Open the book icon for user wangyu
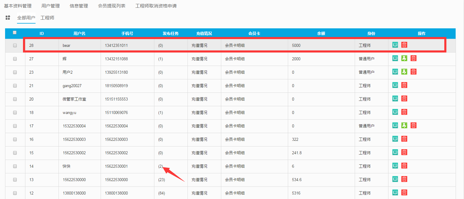Viewport: 464px width, 199px height. pos(395,112)
